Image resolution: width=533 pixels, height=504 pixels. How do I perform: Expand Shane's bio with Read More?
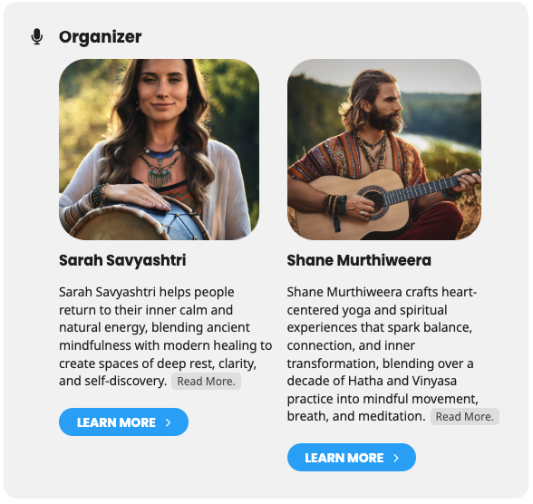point(465,417)
